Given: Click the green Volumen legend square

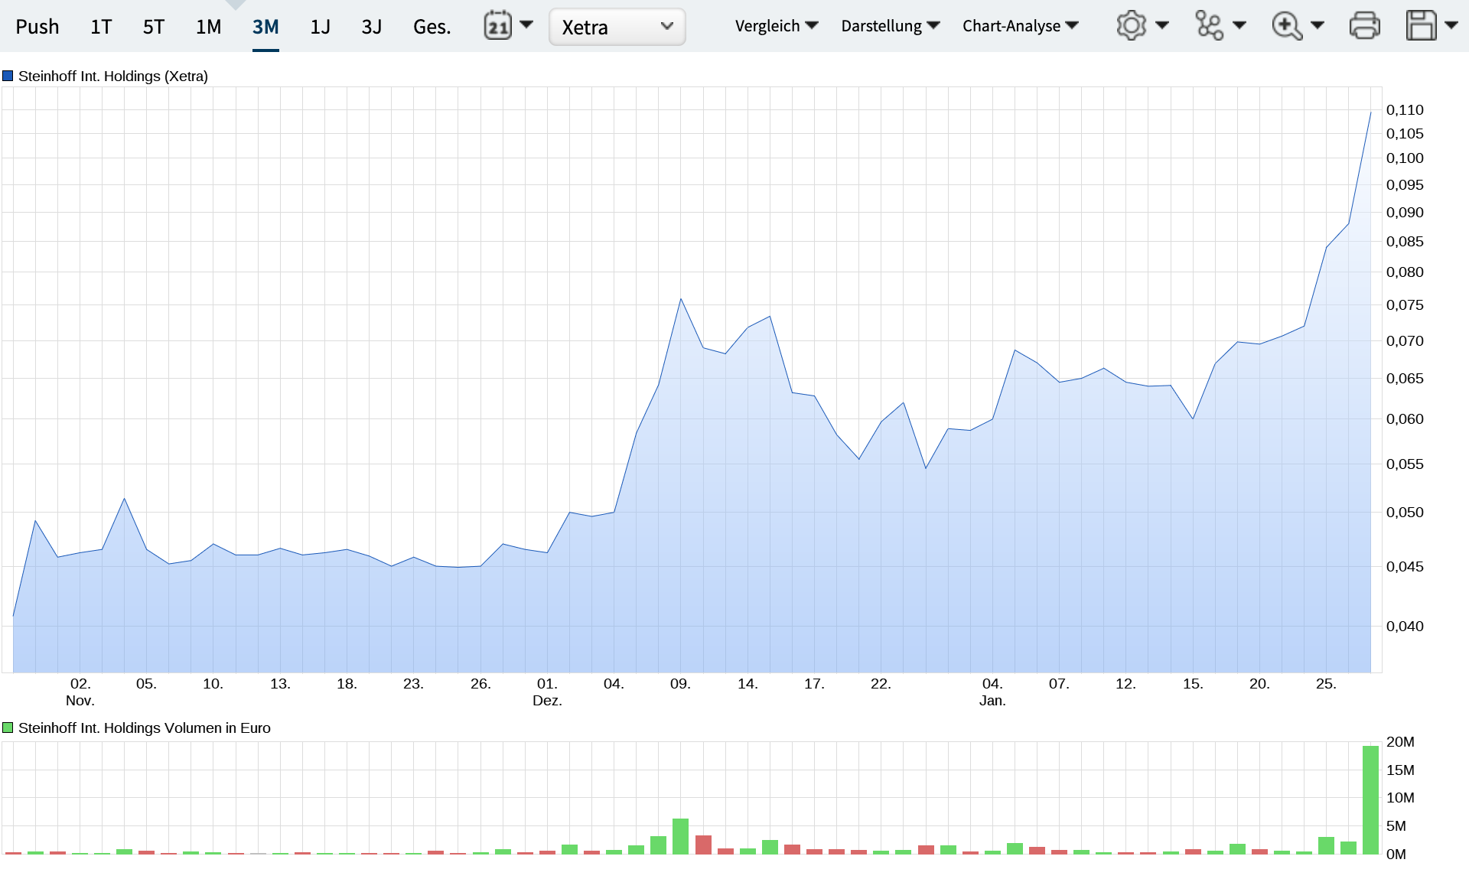Looking at the screenshot, I should (7, 727).
